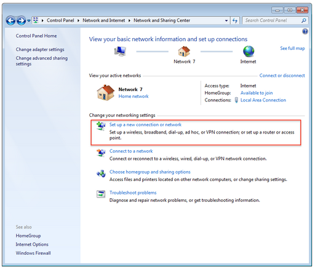Click the computer icon in network map

pos(120,51)
